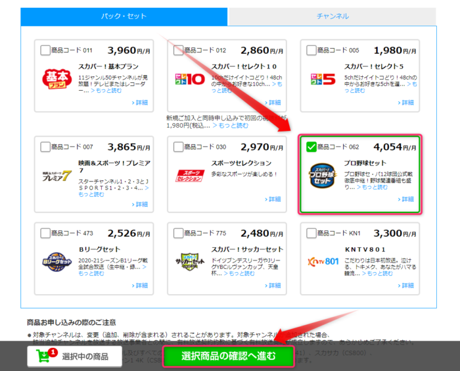The width and height of the screenshot is (460, 371).
Task: Click the プロ野球セット logo
Action: pyautogui.click(x=322, y=176)
